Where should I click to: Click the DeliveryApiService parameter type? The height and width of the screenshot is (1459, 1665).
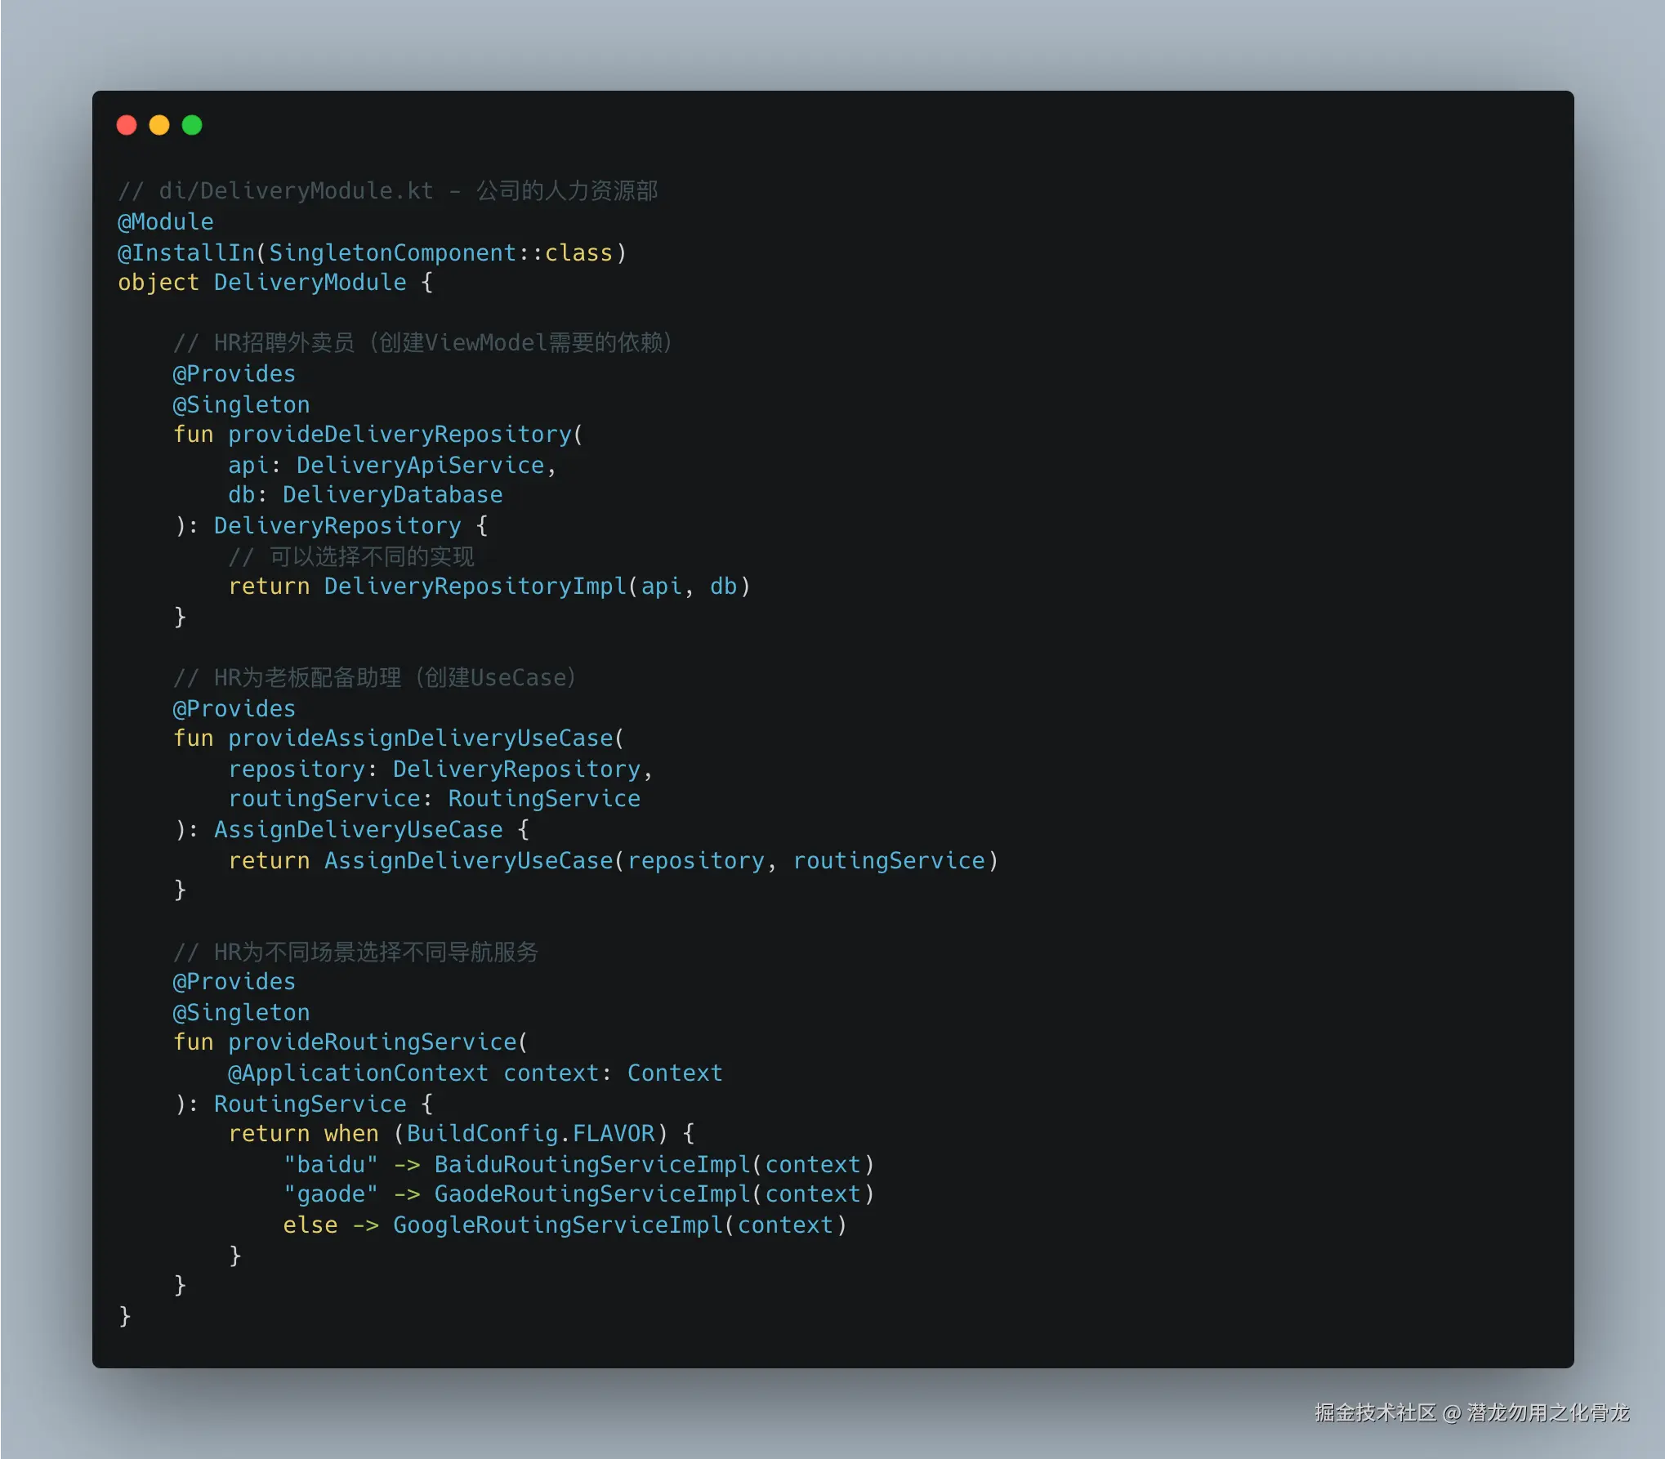point(420,466)
